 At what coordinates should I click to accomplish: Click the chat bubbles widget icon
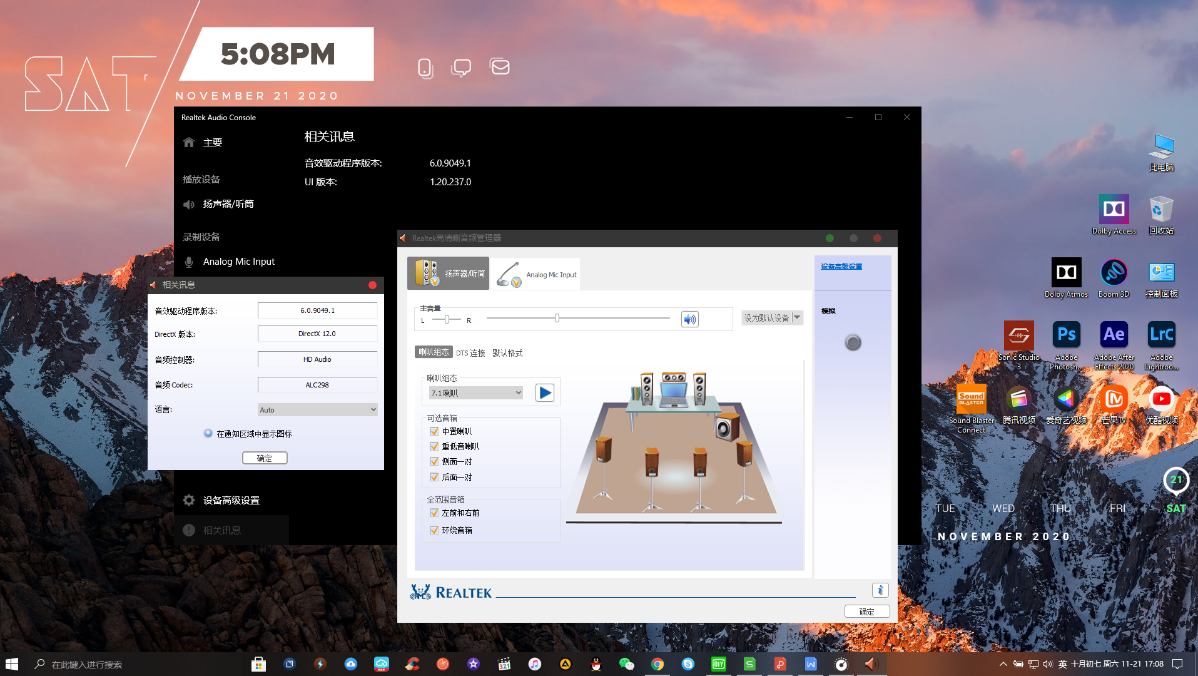pos(461,68)
